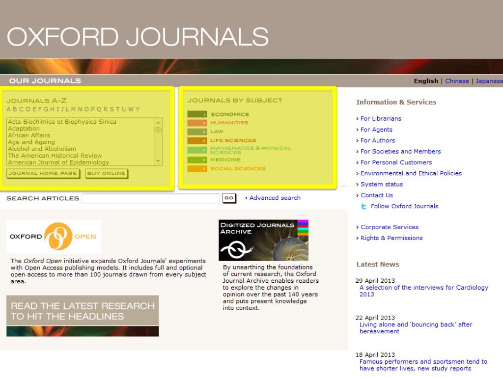Click the GO search button

tap(229, 198)
